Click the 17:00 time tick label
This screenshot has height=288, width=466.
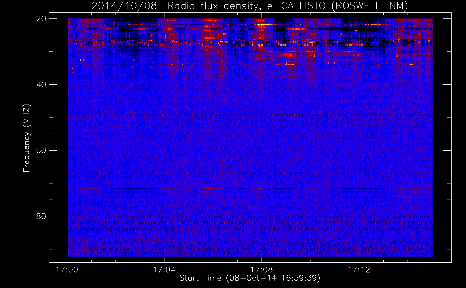point(67,270)
